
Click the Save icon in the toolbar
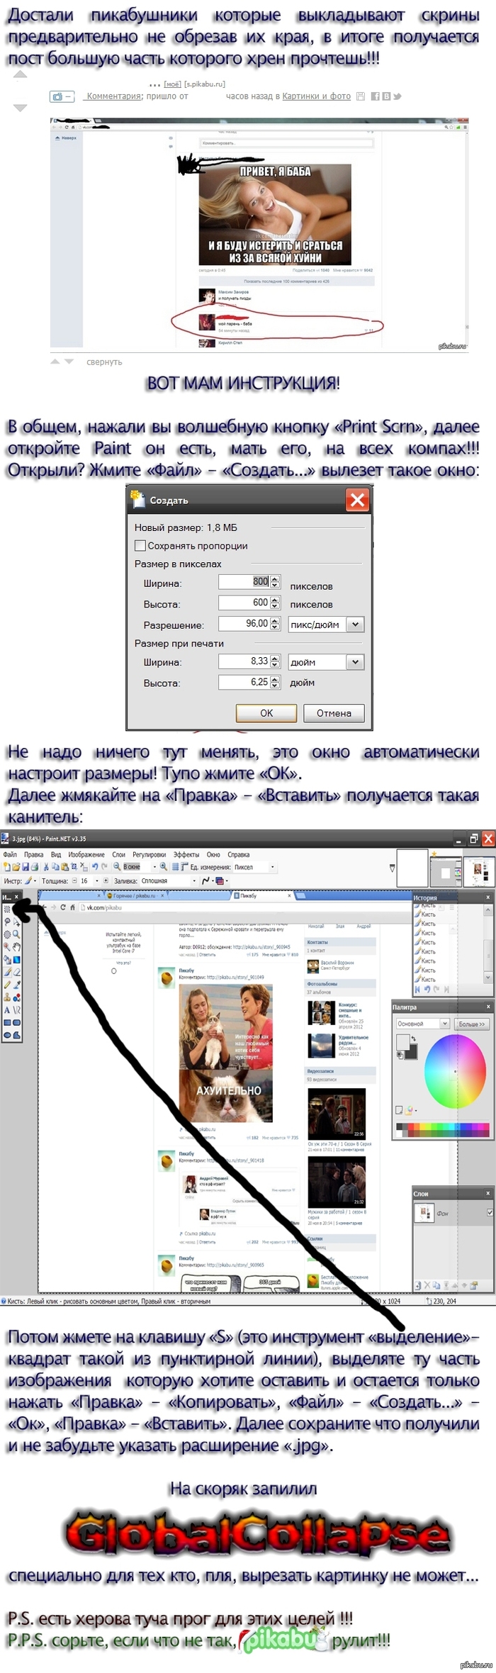(26, 867)
